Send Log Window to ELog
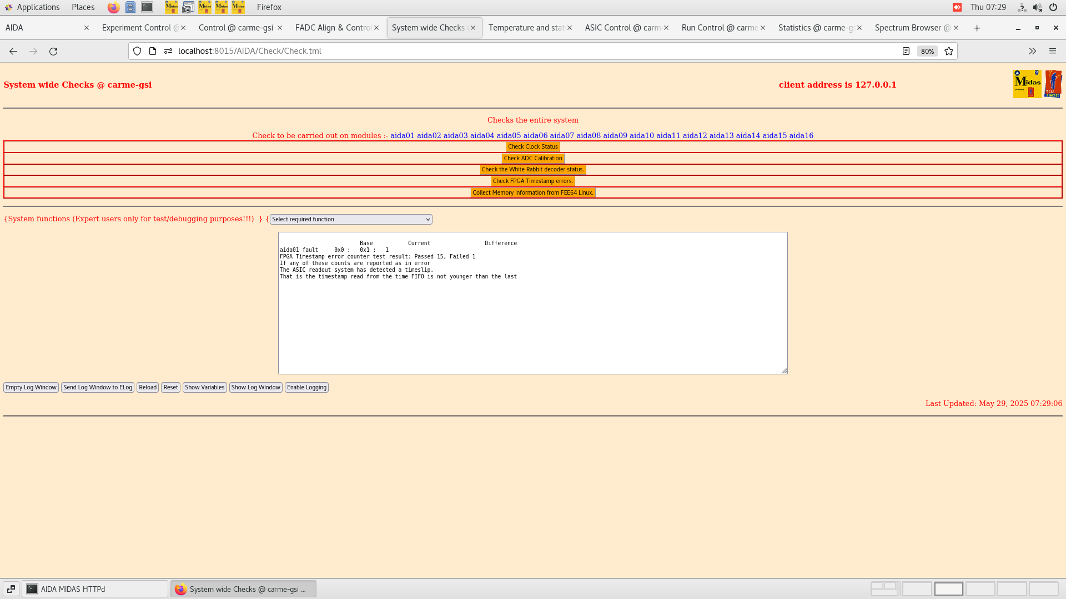The width and height of the screenshot is (1066, 599). coord(98,387)
